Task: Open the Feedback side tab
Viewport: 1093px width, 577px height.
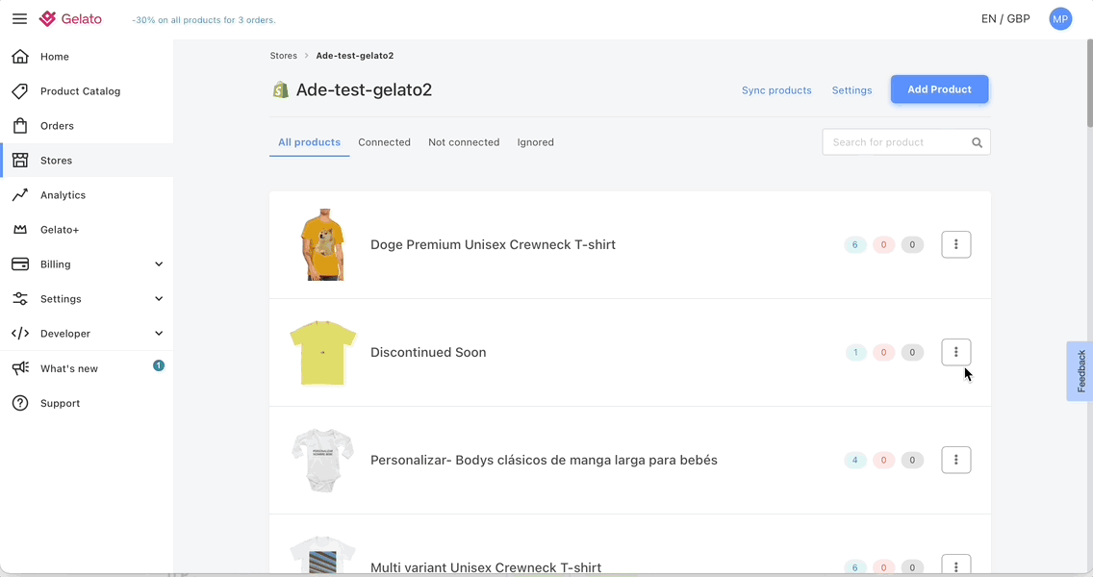Action: pyautogui.click(x=1080, y=371)
